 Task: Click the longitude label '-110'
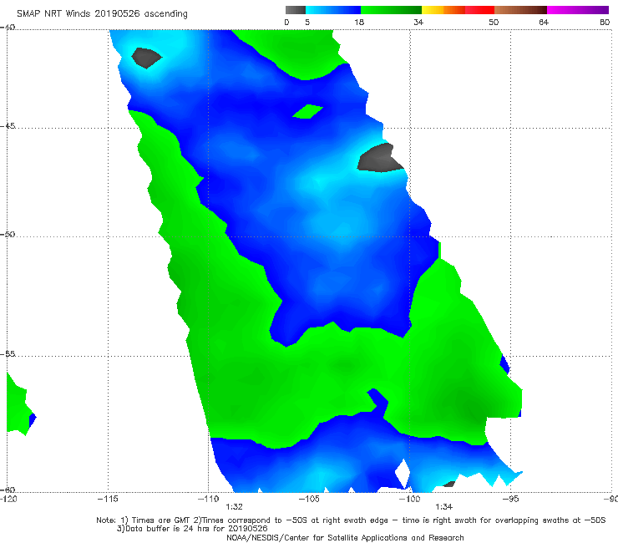[208, 499]
